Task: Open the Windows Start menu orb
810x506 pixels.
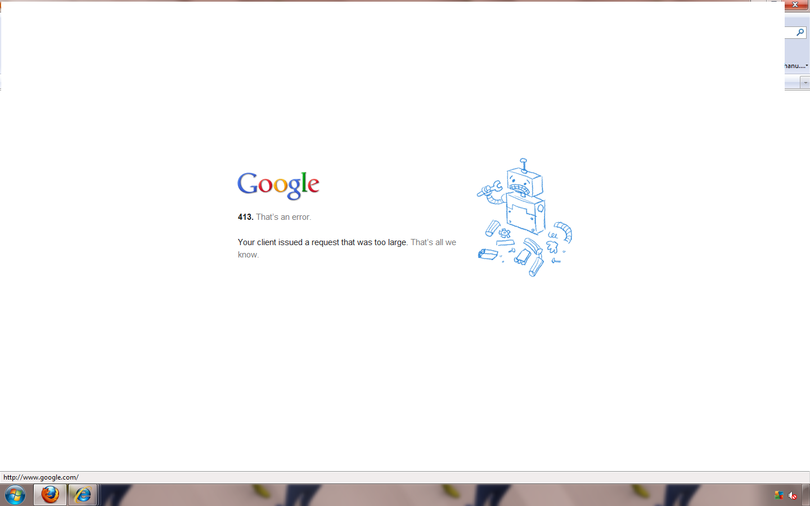Action: click(x=15, y=495)
